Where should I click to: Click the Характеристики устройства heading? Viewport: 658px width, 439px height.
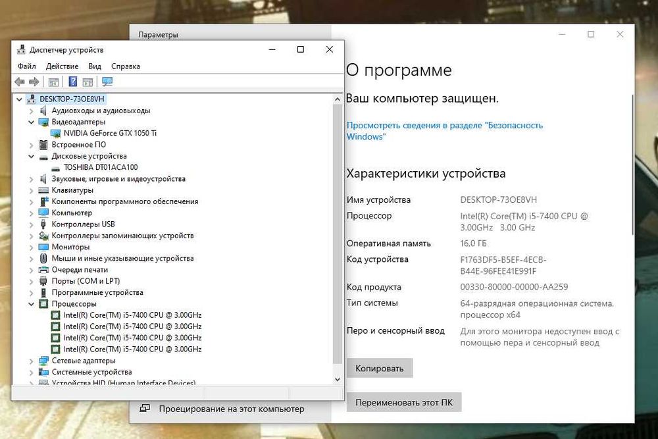tap(426, 173)
